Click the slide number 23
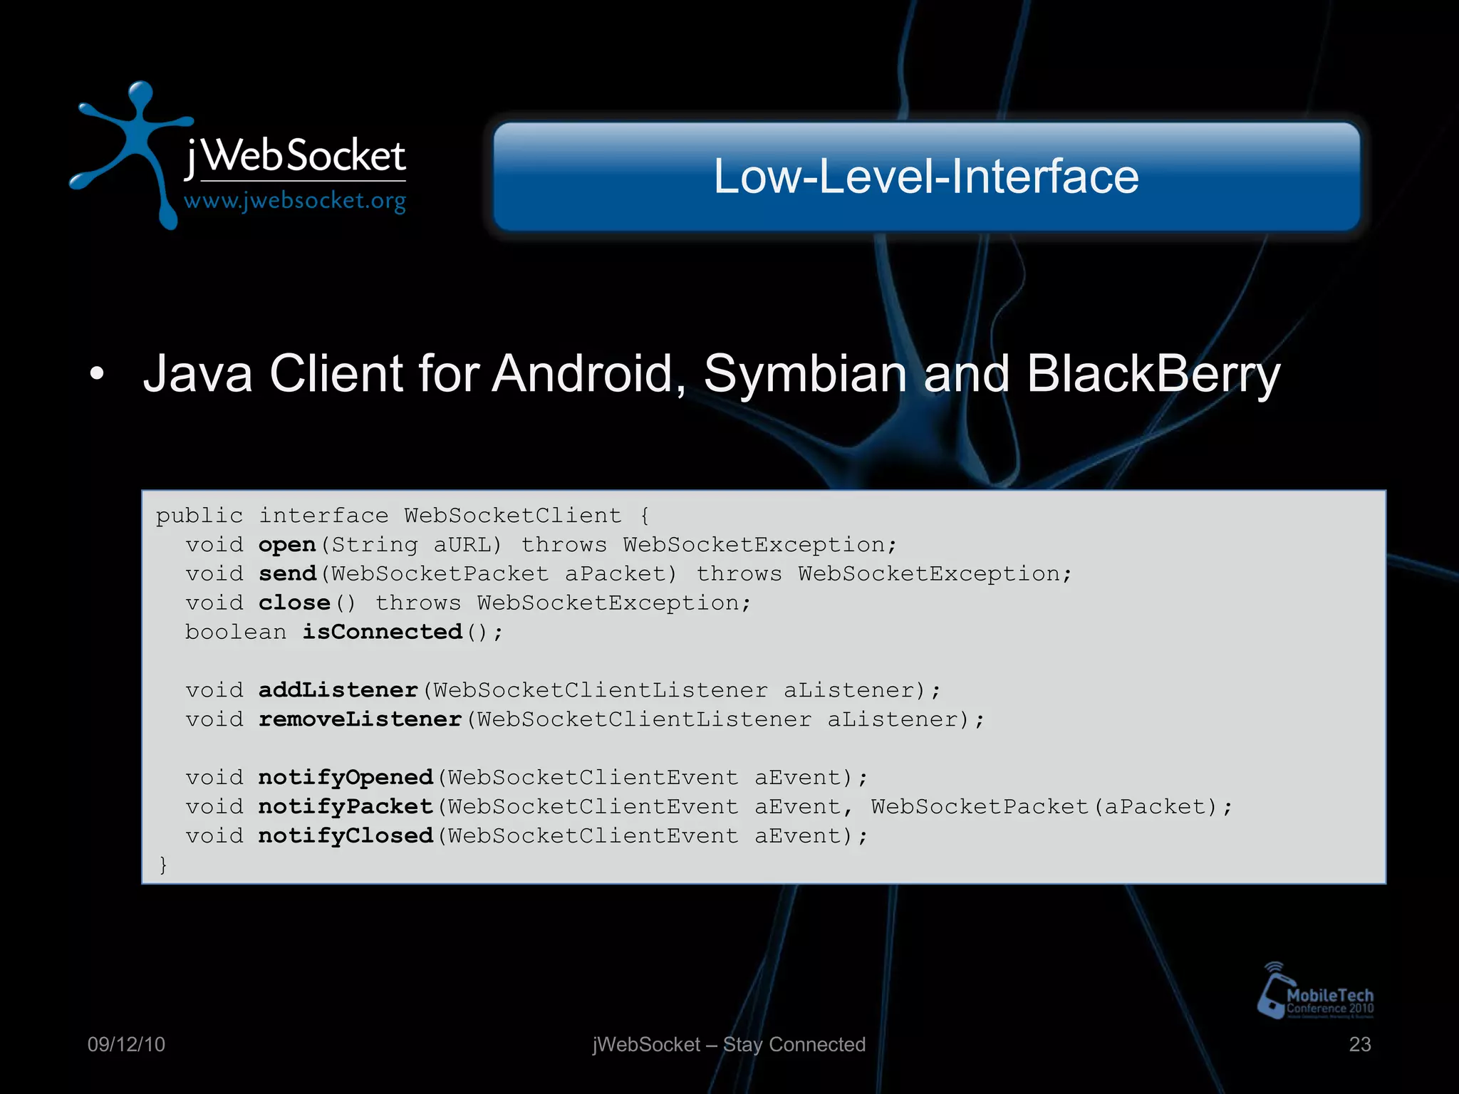Image resolution: width=1459 pixels, height=1094 pixels. click(x=1360, y=1044)
